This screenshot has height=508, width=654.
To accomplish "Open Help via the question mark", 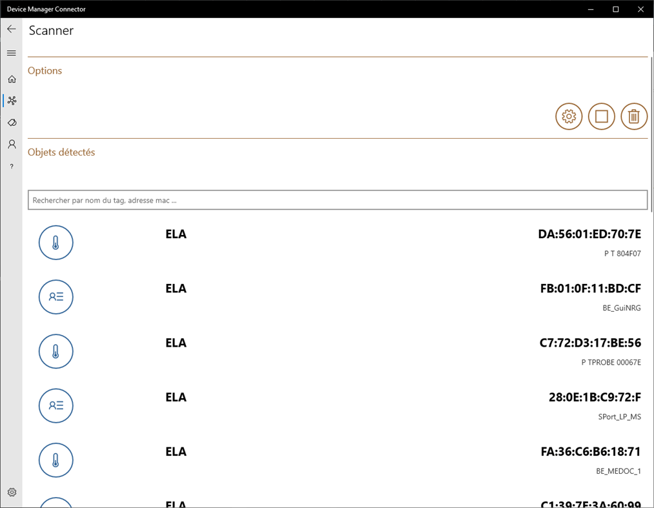I will [11, 166].
